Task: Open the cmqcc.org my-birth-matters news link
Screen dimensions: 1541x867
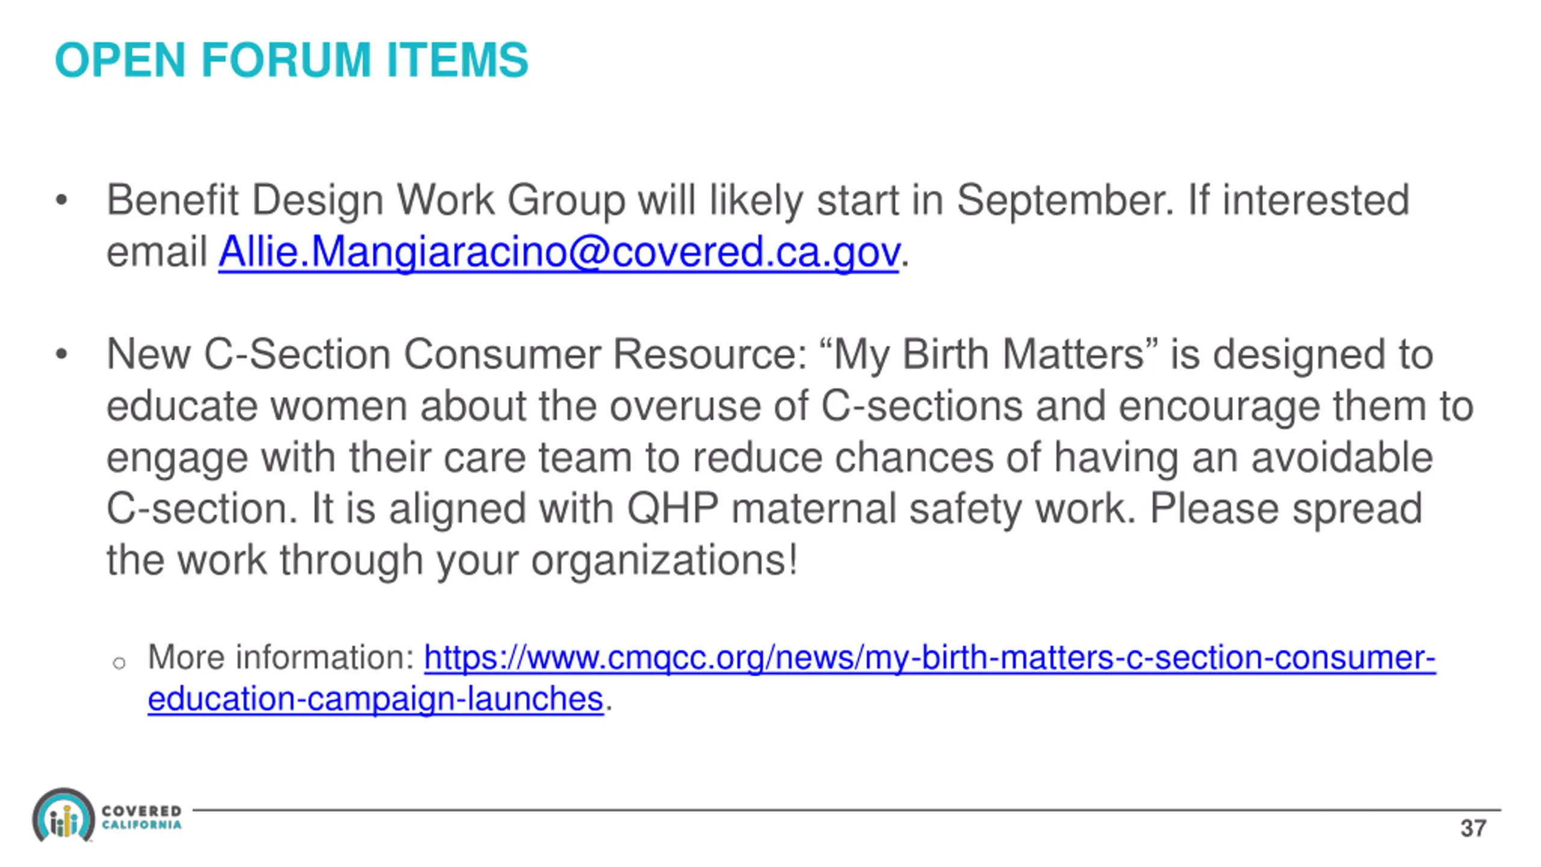Action: (x=930, y=657)
